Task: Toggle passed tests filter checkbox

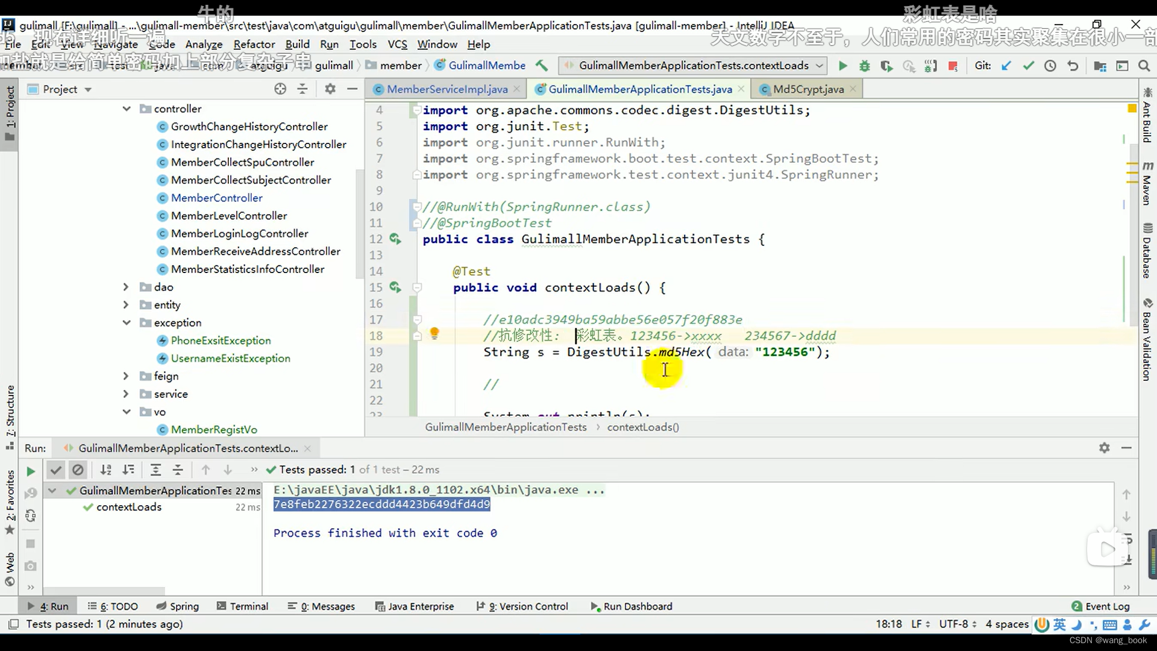Action: point(55,470)
